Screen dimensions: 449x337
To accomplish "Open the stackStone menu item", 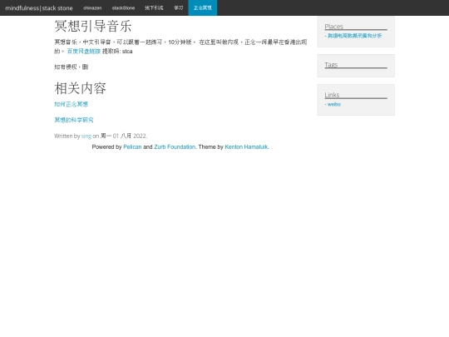I will [x=123, y=8].
